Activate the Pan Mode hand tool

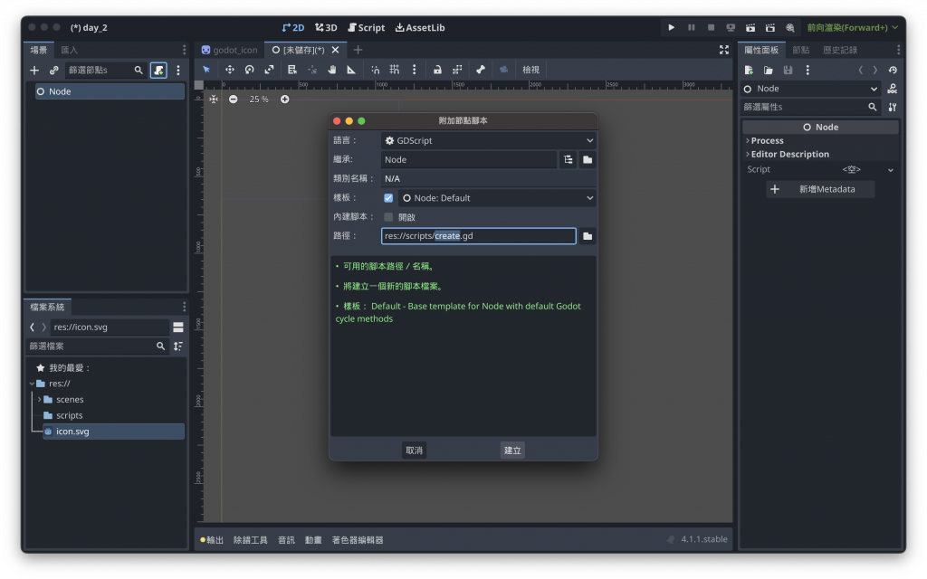331,70
